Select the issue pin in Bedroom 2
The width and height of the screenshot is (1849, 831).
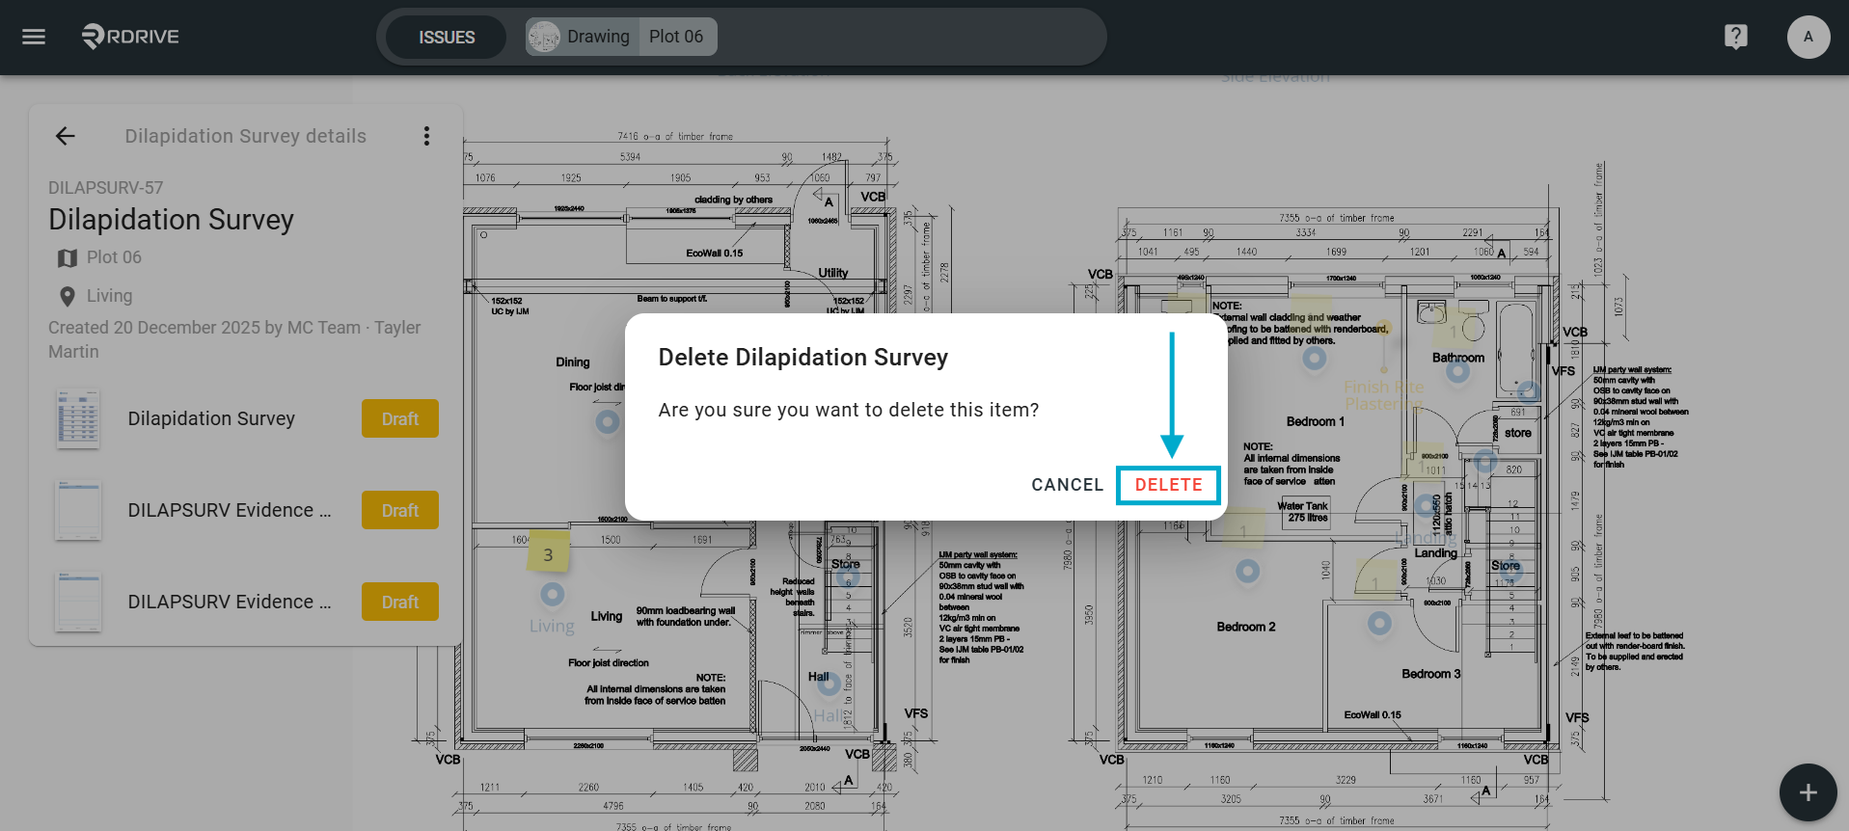(1247, 572)
